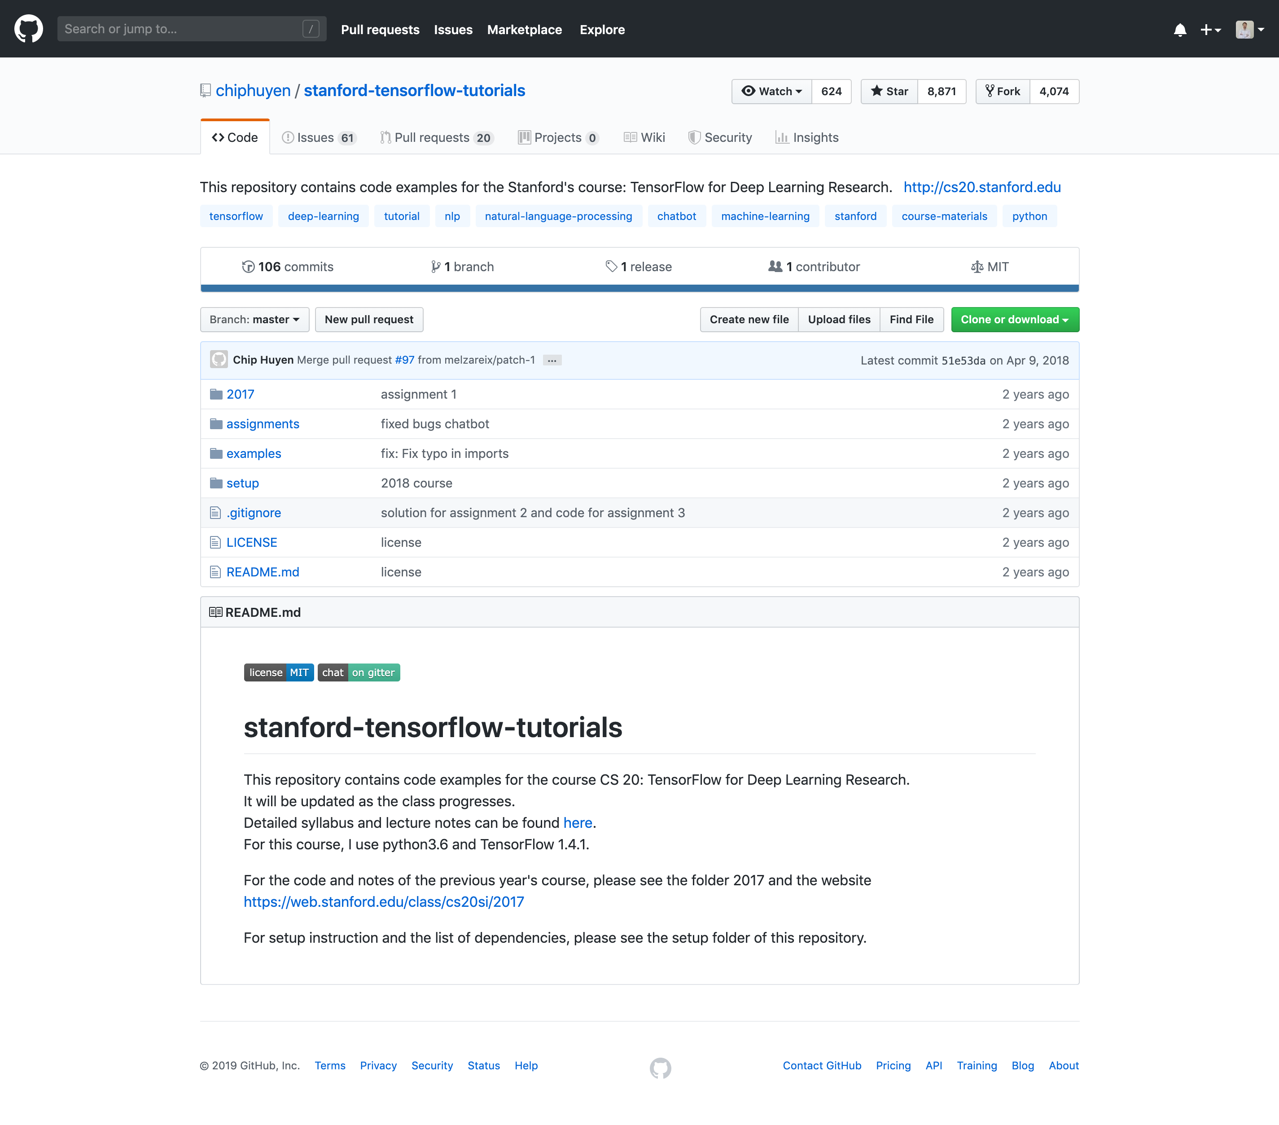The image size is (1279, 1125).
Task: Open the notifications bell
Action: 1179,30
